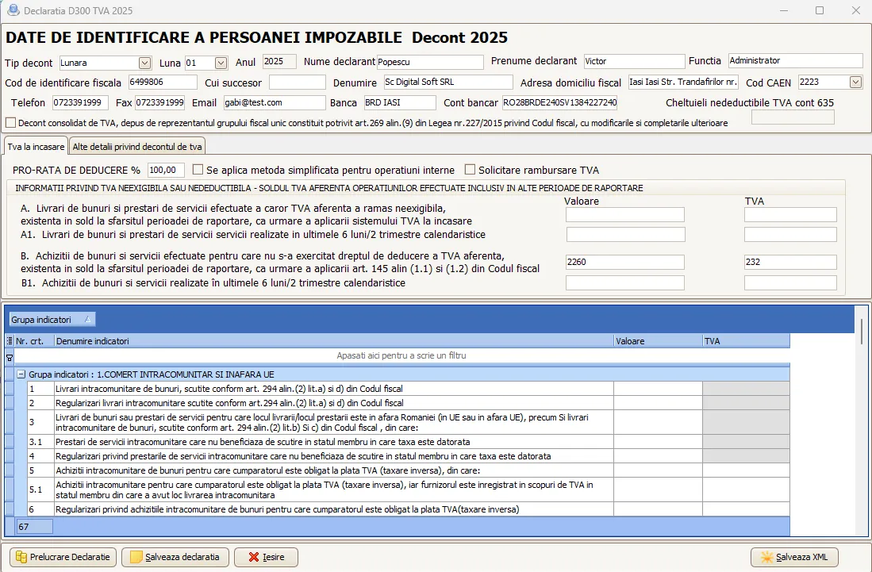Click row A Valoare field

point(625,214)
